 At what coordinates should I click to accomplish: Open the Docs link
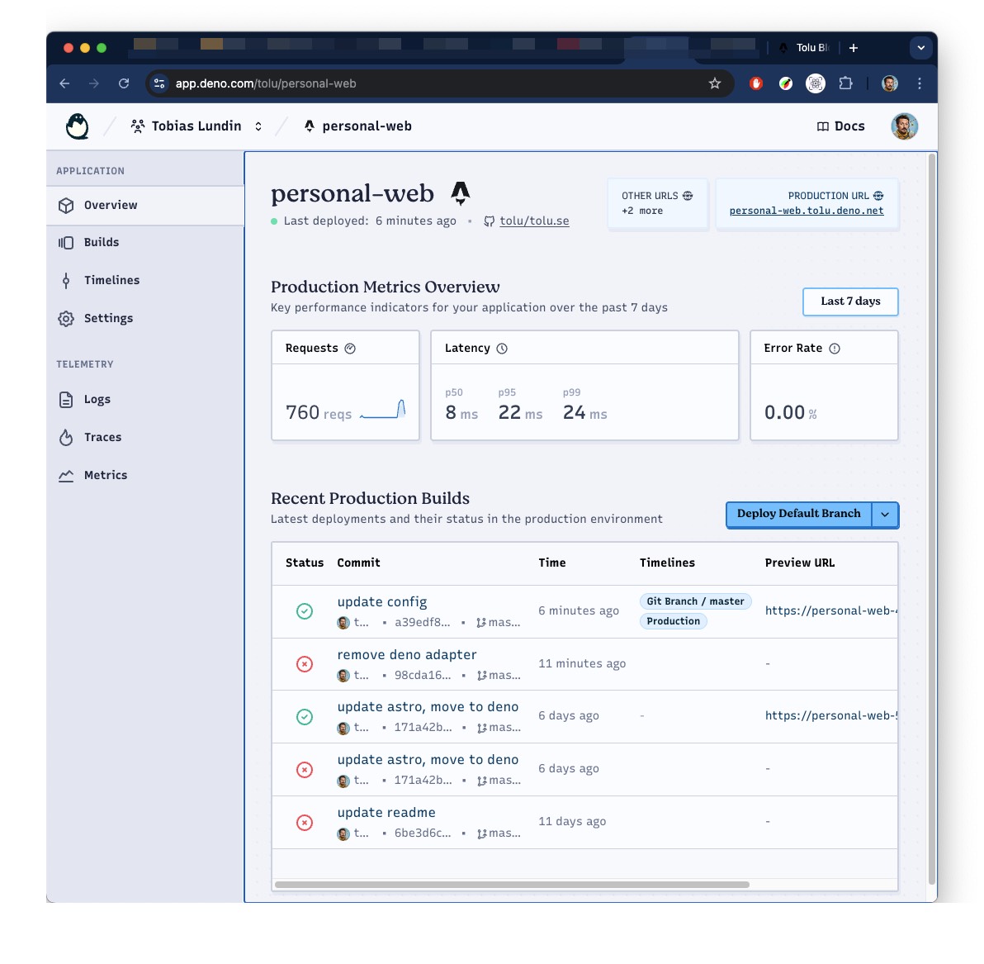pyautogui.click(x=841, y=126)
